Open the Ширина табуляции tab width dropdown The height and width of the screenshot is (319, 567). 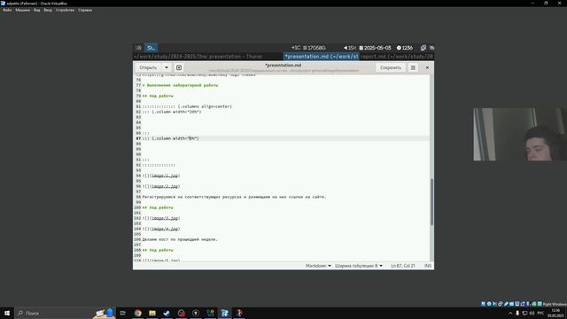[358, 266]
